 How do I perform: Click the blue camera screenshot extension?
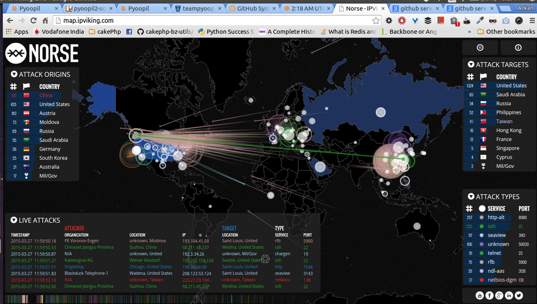click(x=506, y=20)
